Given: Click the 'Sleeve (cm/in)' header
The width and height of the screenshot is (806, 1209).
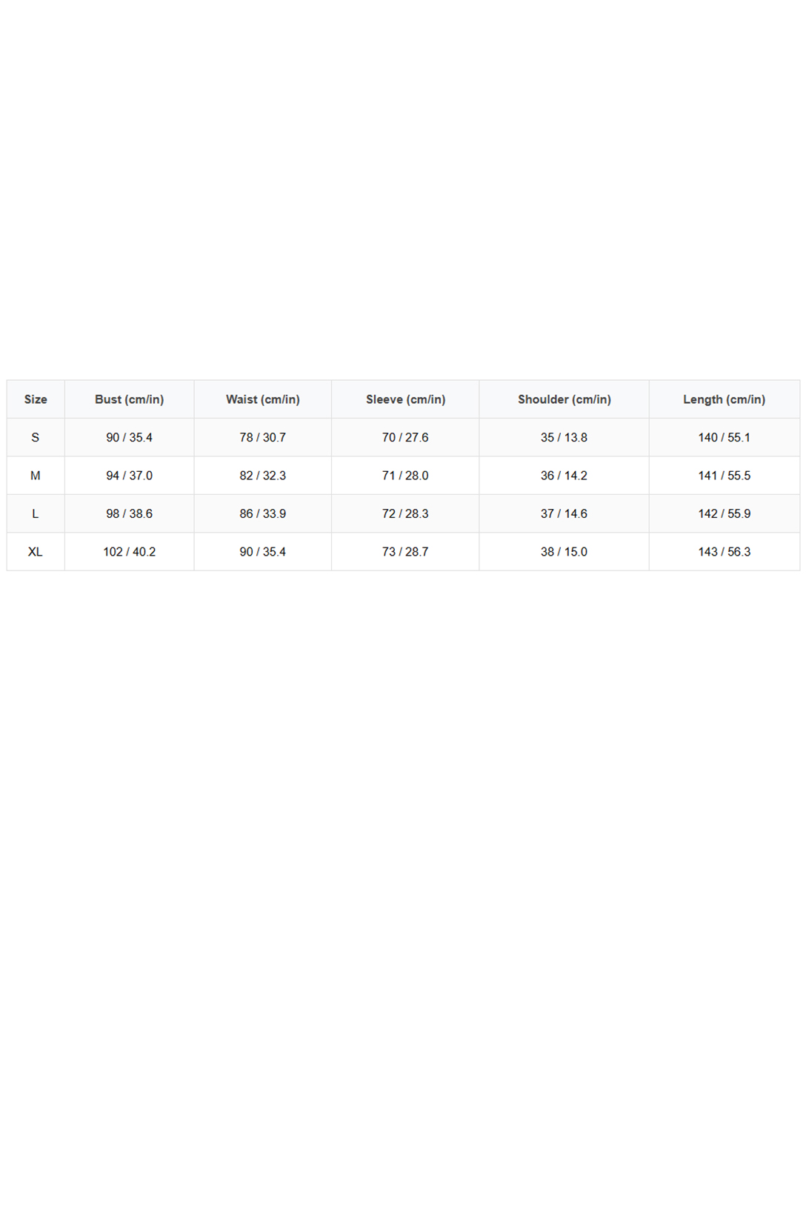Looking at the screenshot, I should pos(405,399).
